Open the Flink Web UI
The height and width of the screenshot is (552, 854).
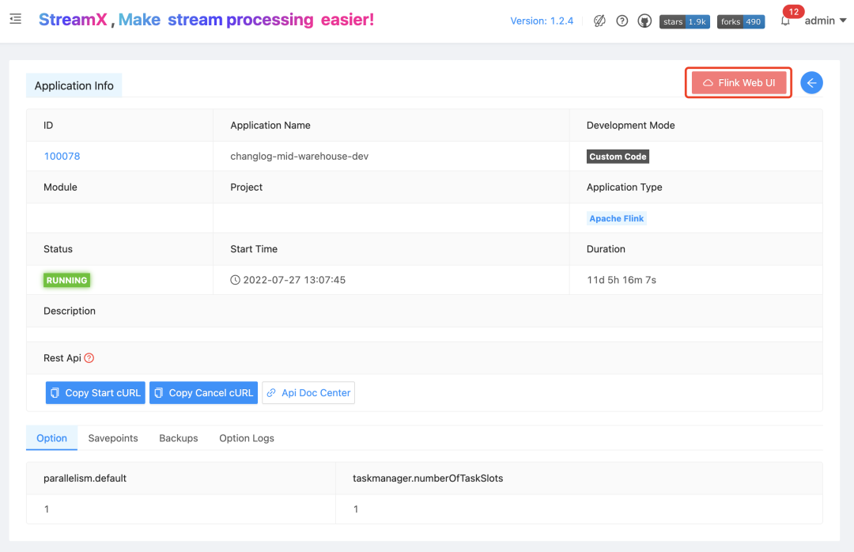click(739, 83)
